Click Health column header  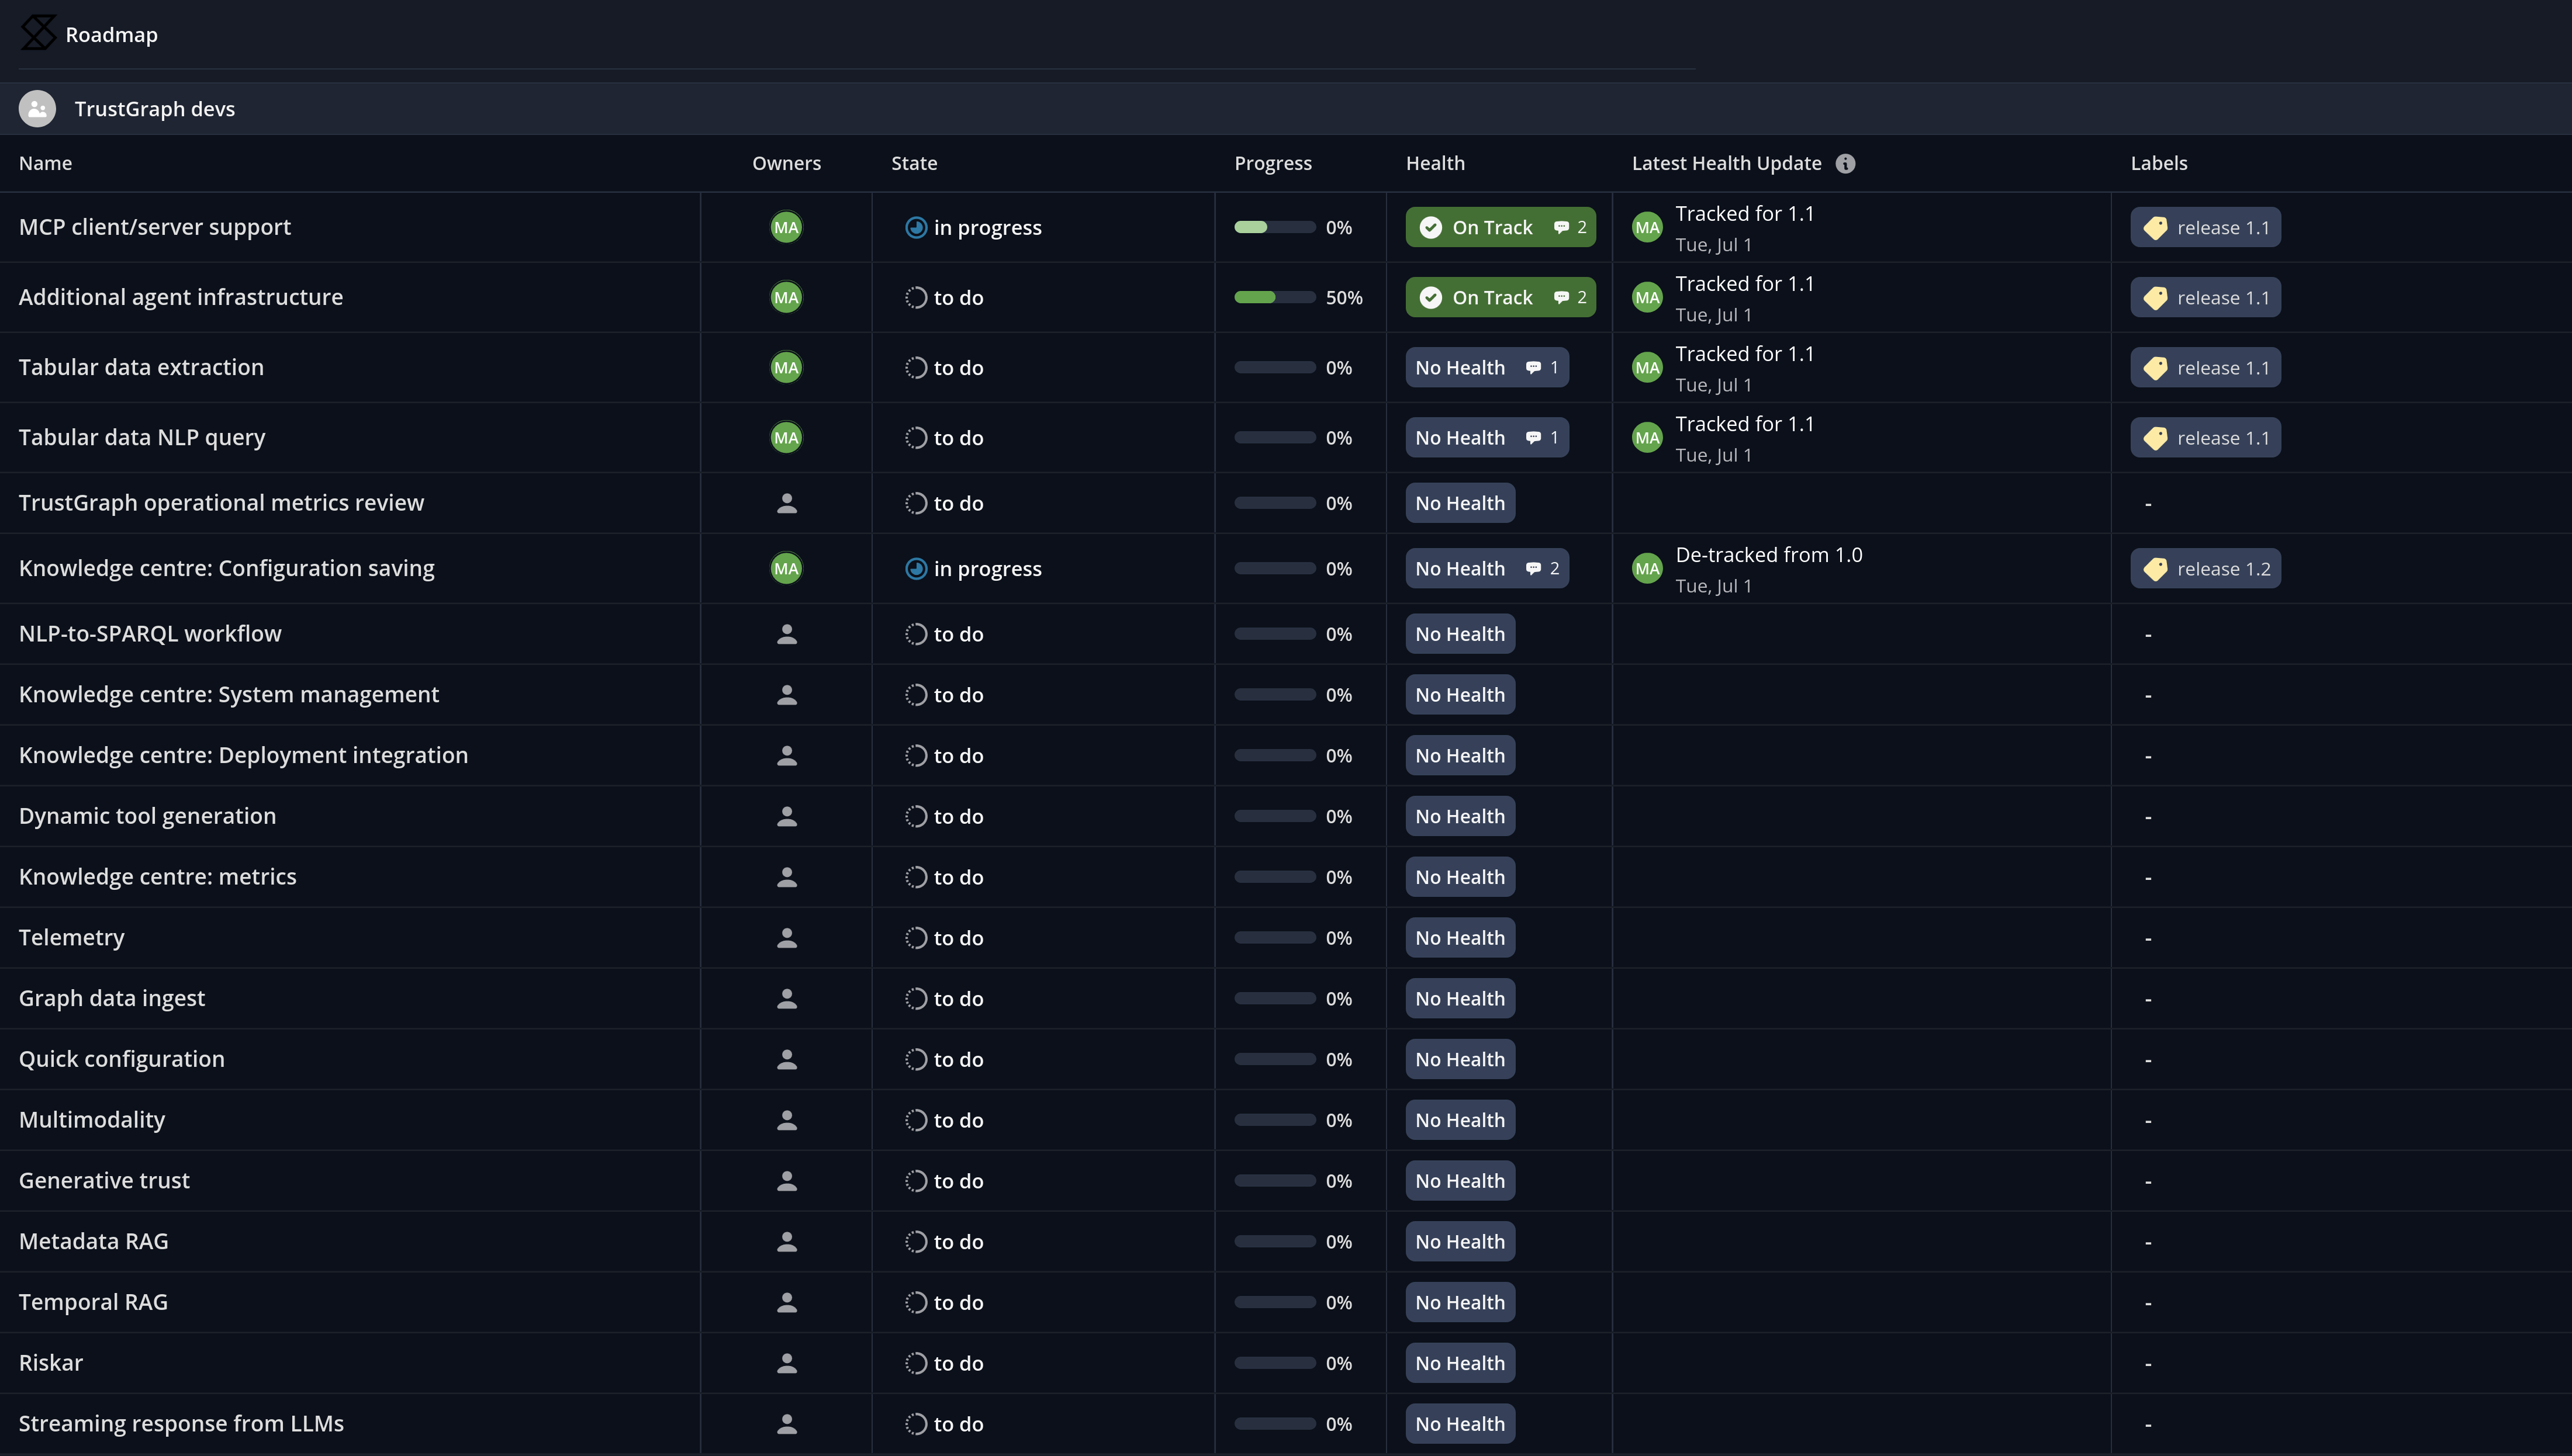click(x=1434, y=163)
